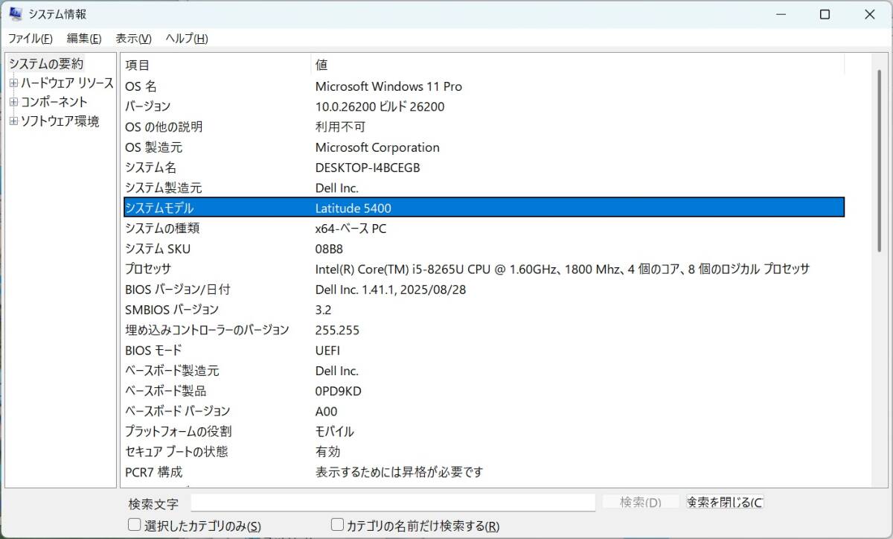Open the ヘルプ(H) menu
Image resolution: width=893 pixels, height=539 pixels.
pos(186,39)
